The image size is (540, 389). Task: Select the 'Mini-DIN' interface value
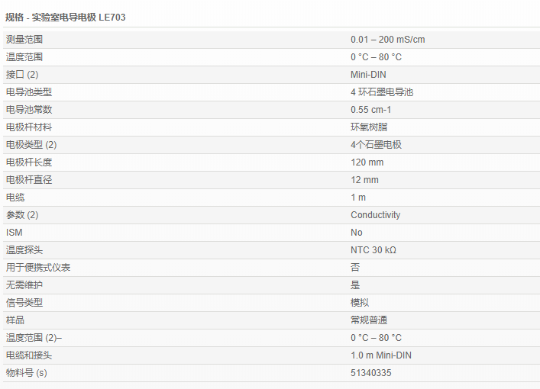(x=370, y=75)
